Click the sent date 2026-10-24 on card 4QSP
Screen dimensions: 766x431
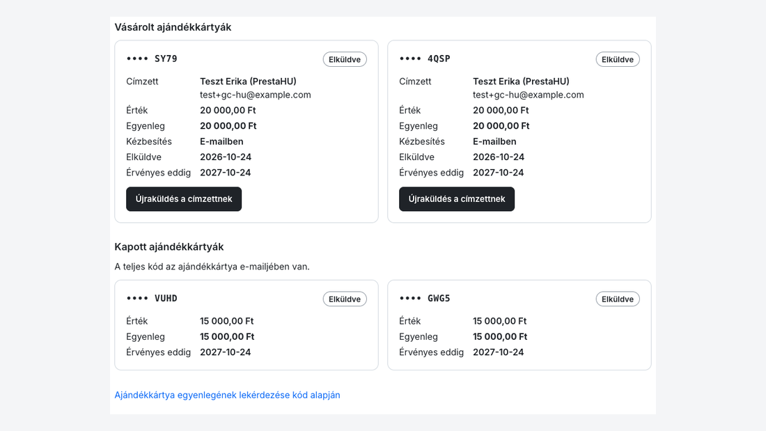point(499,157)
